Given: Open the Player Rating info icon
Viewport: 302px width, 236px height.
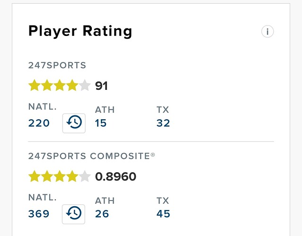Looking at the screenshot, I should (x=267, y=31).
